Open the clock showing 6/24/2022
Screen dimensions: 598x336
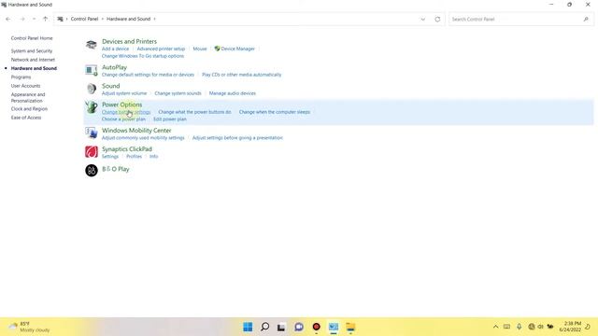570,327
